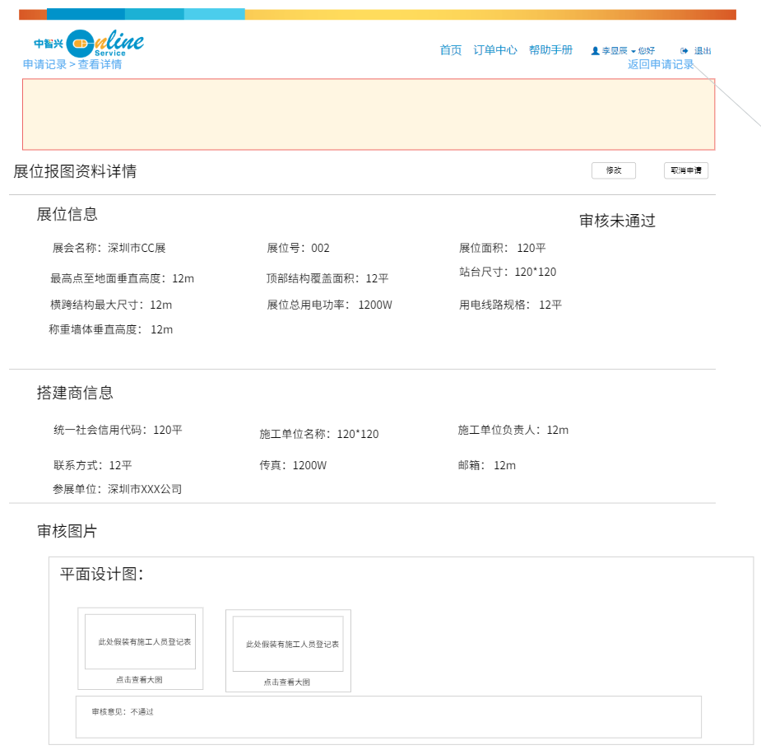Click the 退出 logout link
Image resolution: width=761 pixels, height=750 pixels.
(x=703, y=50)
